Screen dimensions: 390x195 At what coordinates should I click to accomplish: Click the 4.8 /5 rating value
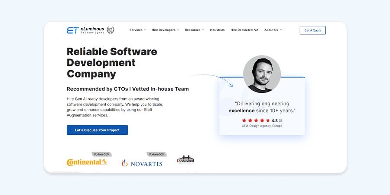click(x=277, y=120)
